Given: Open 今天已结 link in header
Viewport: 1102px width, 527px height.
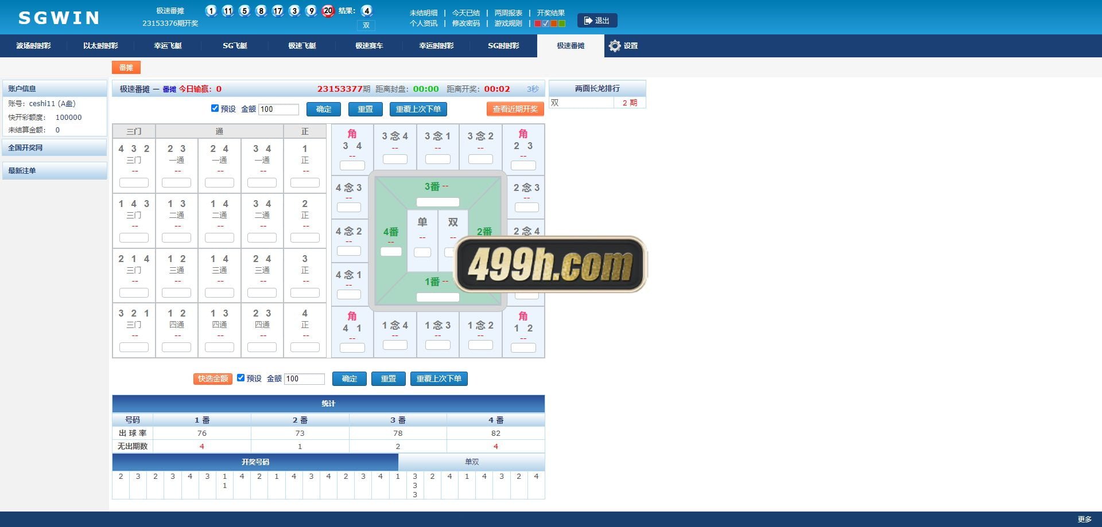Looking at the screenshot, I should tap(466, 13).
